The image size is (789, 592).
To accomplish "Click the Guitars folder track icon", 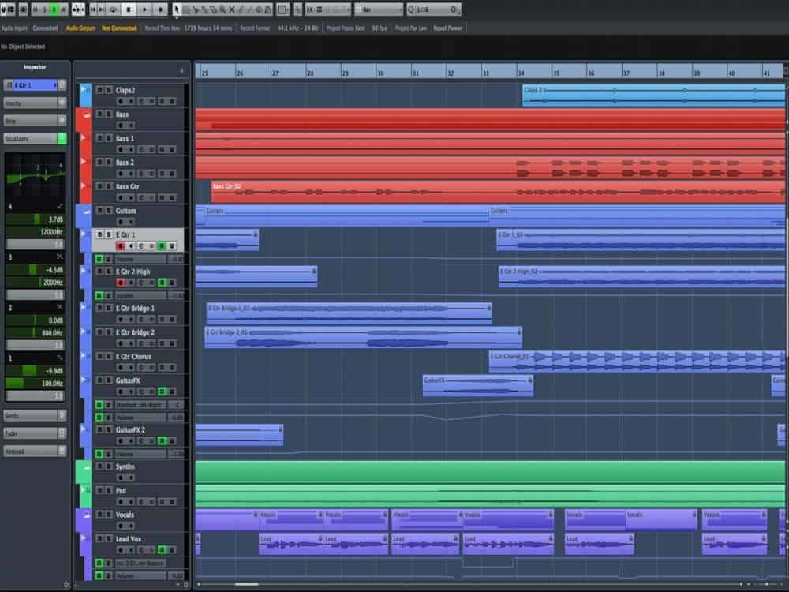I will pyautogui.click(x=84, y=212).
